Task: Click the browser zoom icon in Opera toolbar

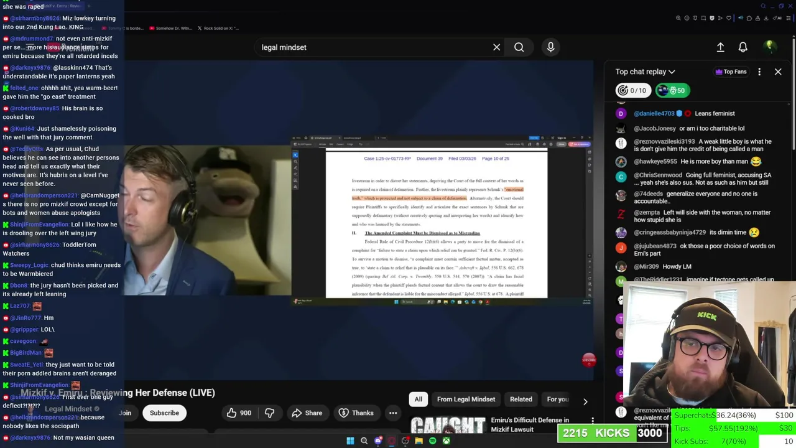Action: [678, 18]
